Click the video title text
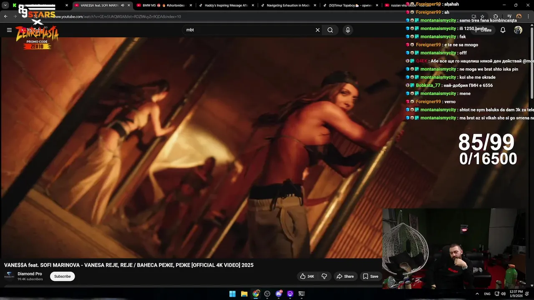This screenshot has width=534, height=300. (x=129, y=265)
